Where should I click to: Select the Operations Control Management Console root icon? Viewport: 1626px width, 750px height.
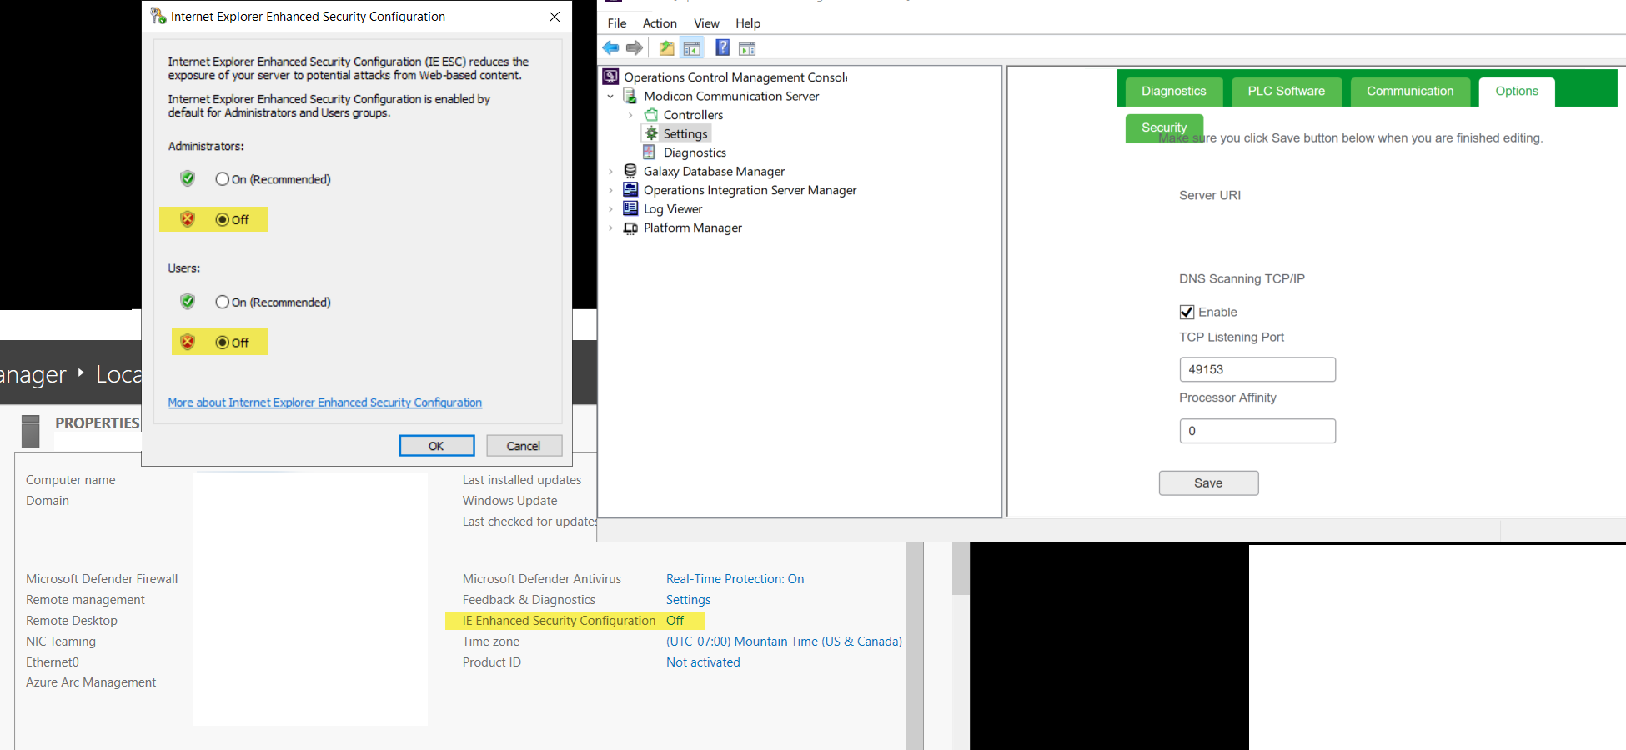611,77
